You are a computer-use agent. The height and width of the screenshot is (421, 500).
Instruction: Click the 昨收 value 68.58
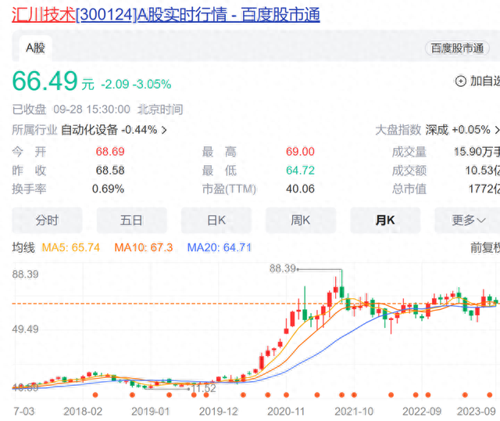point(110,171)
